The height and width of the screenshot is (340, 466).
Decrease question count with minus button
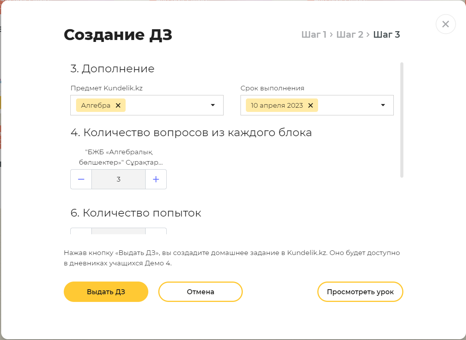click(x=81, y=179)
